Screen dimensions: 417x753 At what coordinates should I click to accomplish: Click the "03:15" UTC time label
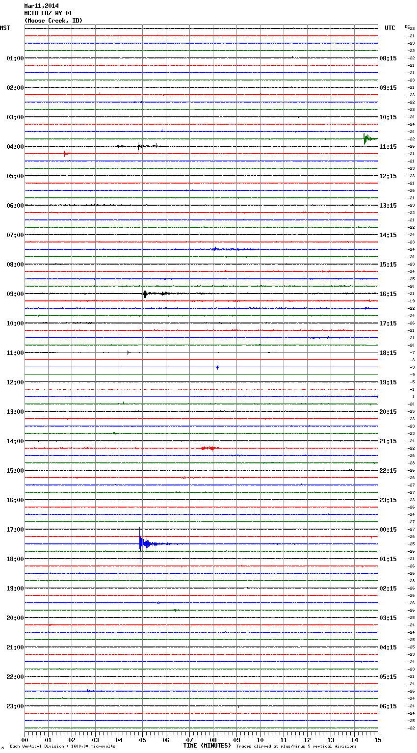point(388,618)
